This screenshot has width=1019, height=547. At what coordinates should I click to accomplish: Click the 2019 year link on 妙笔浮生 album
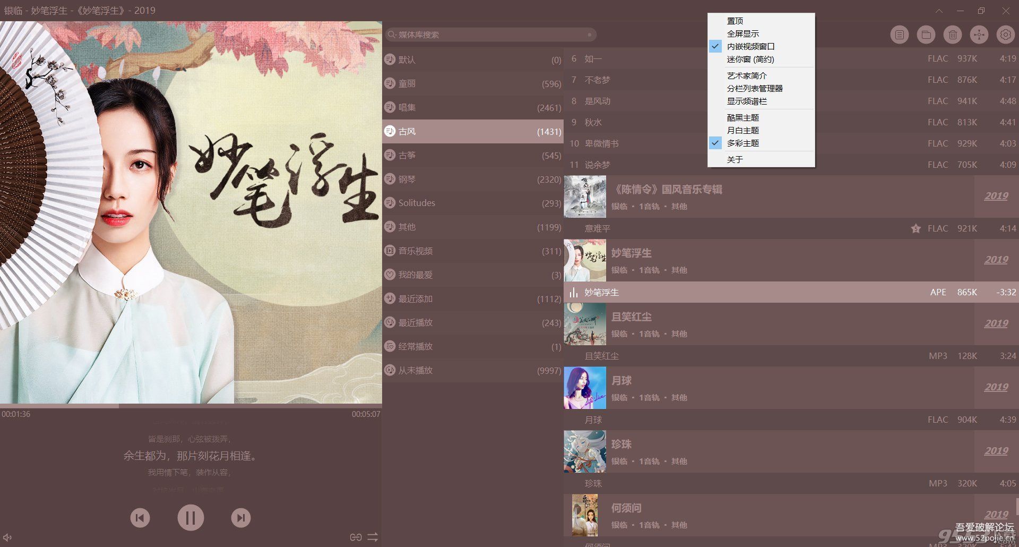pos(996,260)
